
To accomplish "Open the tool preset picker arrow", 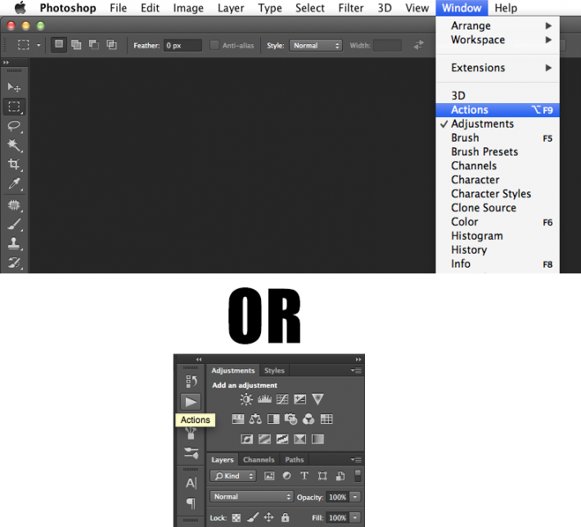I will click(x=38, y=45).
